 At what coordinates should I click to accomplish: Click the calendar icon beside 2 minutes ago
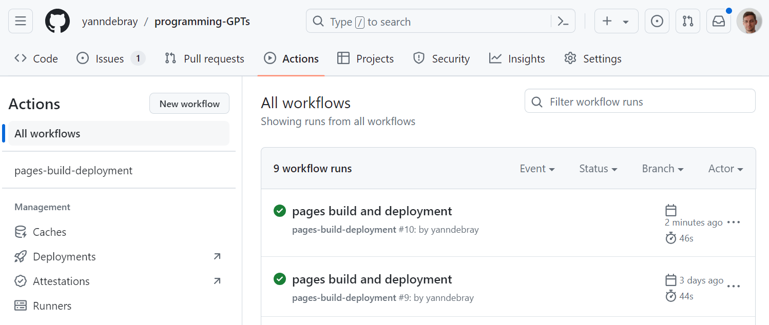point(671,210)
